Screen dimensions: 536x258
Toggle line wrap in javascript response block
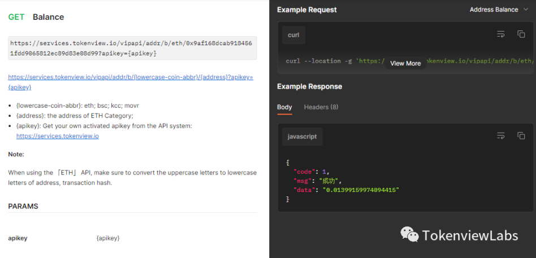[x=500, y=136]
